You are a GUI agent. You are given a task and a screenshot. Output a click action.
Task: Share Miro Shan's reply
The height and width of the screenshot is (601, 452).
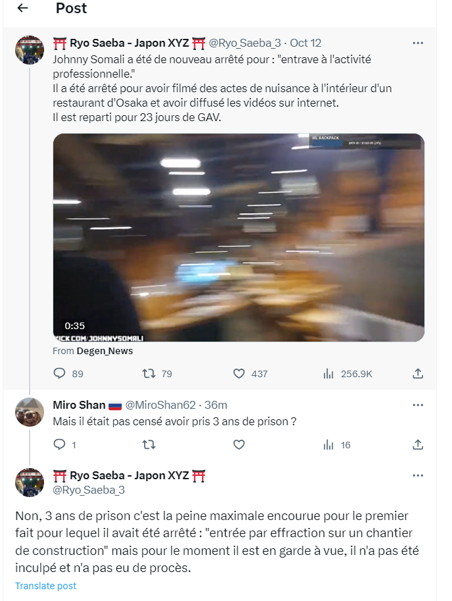(x=417, y=445)
